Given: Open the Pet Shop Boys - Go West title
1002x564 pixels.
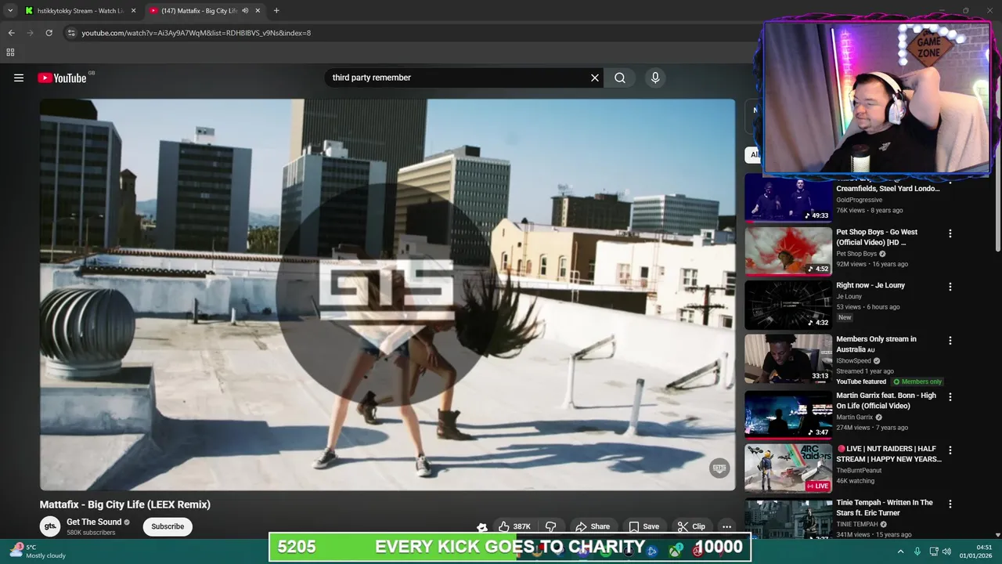Looking at the screenshot, I should click(877, 237).
